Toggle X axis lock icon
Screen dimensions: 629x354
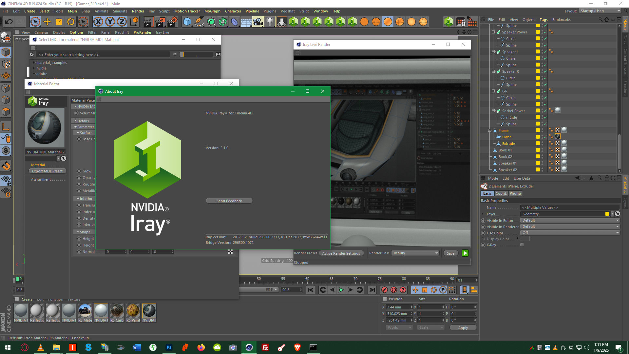click(98, 22)
